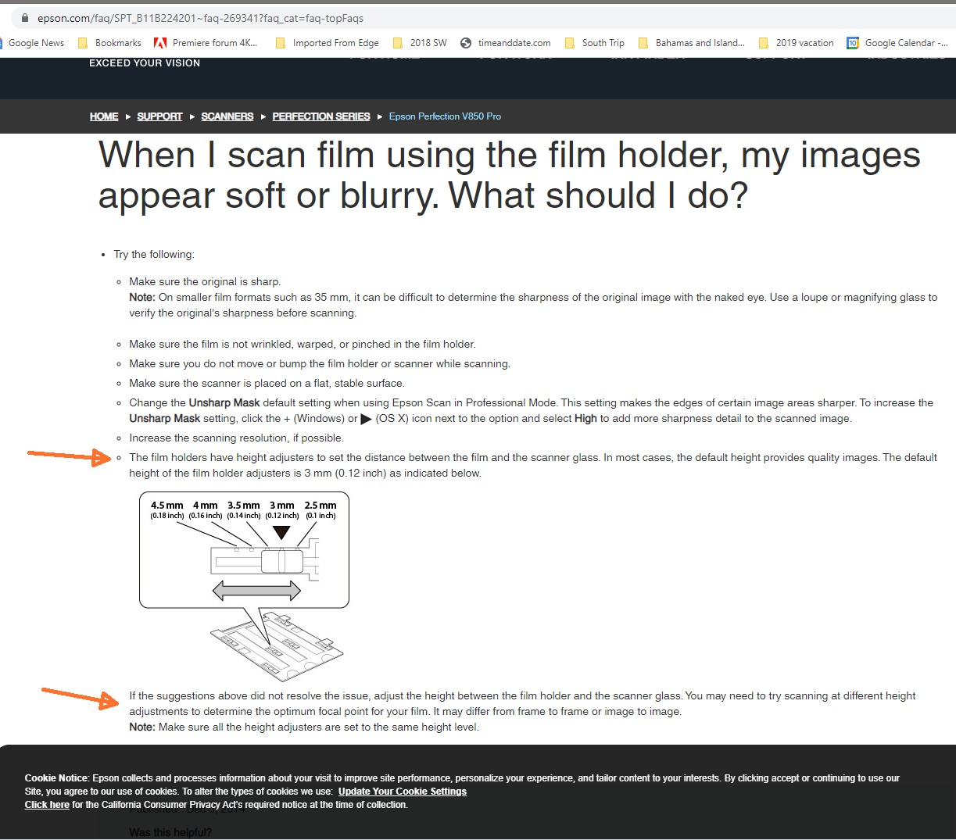Open PERFECTION SERIES breadcrumb link
Viewport: 956px width, 840px height.
320,116
